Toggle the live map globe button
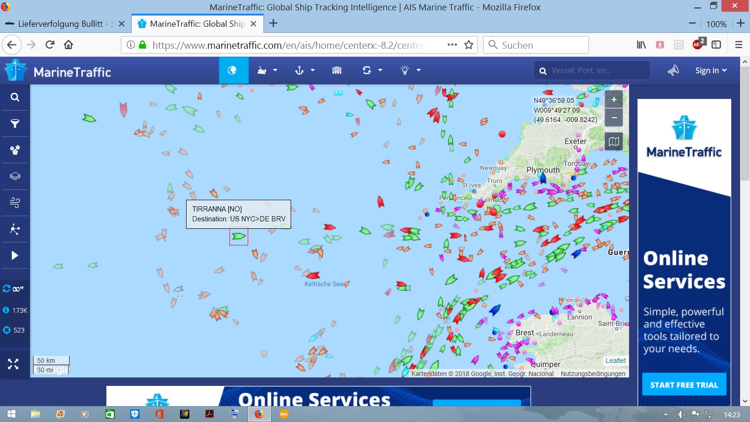 tap(232, 70)
